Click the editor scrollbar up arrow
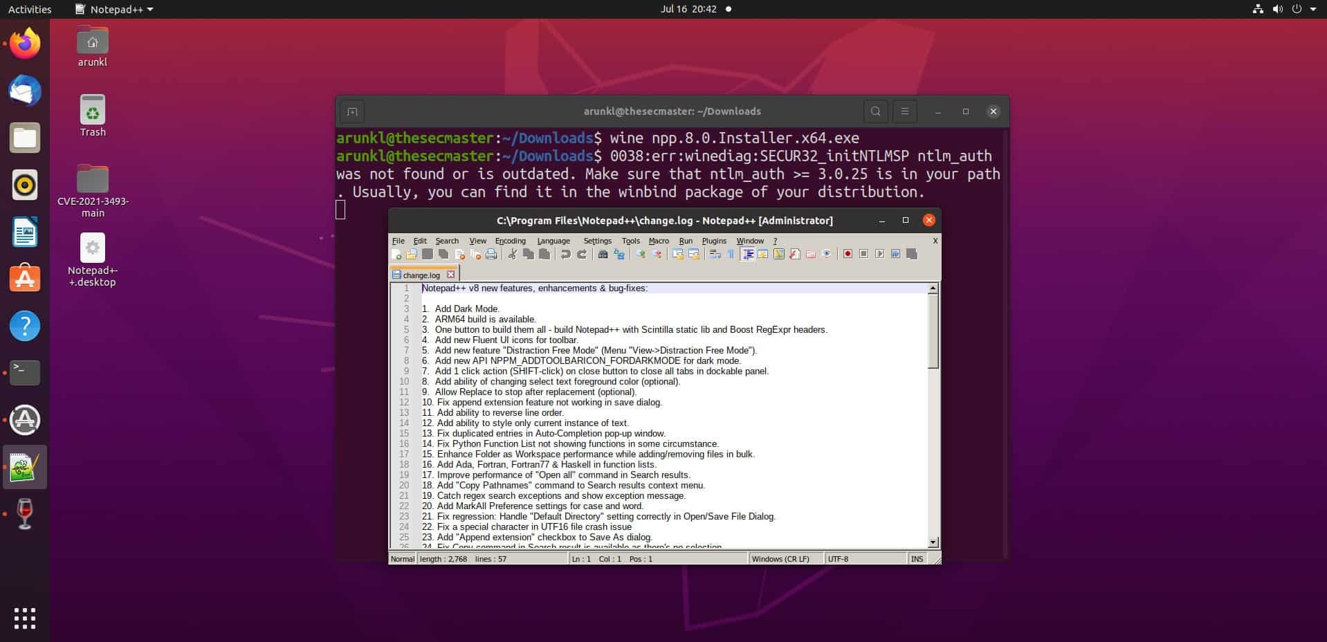 933,288
